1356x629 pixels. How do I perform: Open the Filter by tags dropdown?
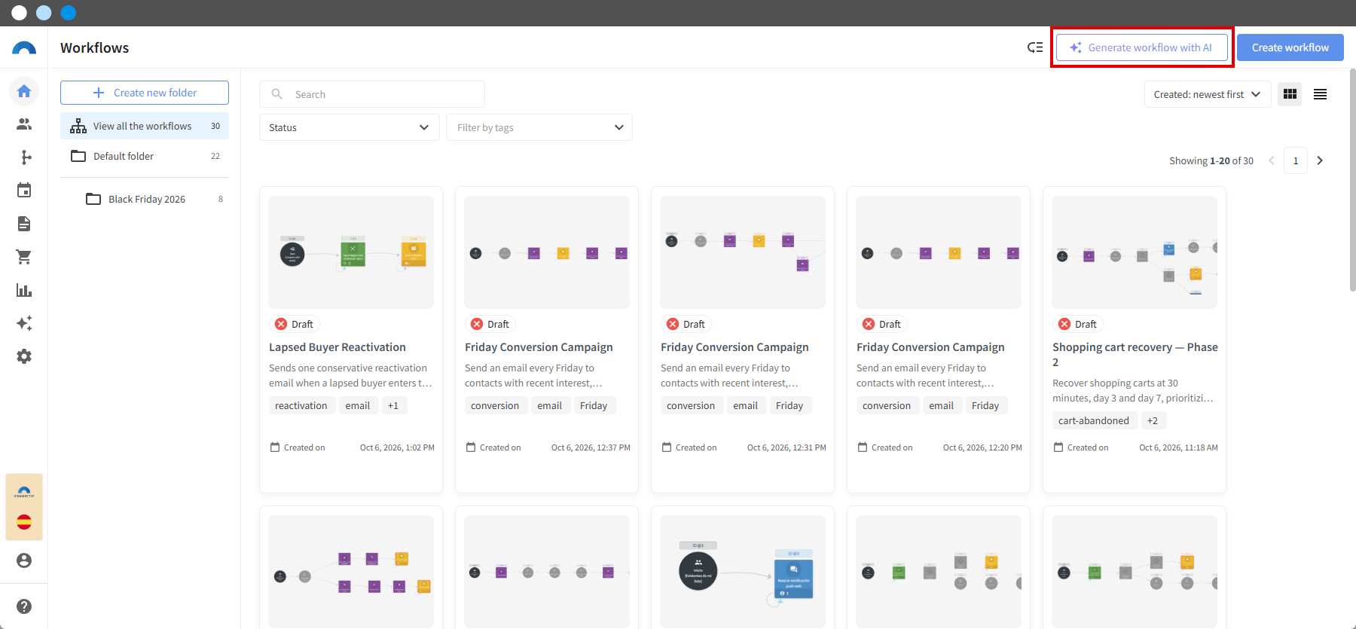[x=539, y=127]
